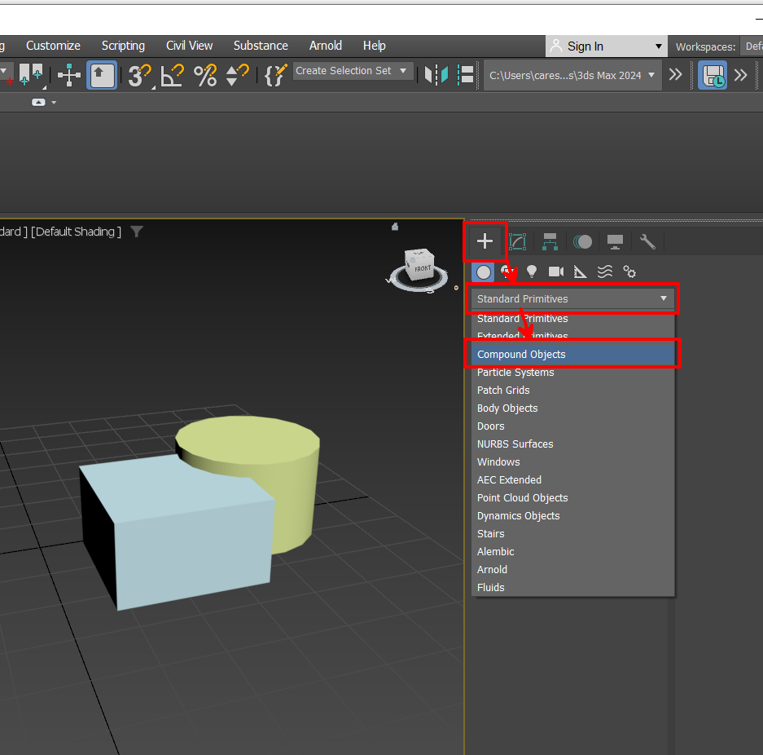Image resolution: width=763 pixels, height=755 pixels.
Task: Choose AEC Extended from the list
Action: coord(572,479)
